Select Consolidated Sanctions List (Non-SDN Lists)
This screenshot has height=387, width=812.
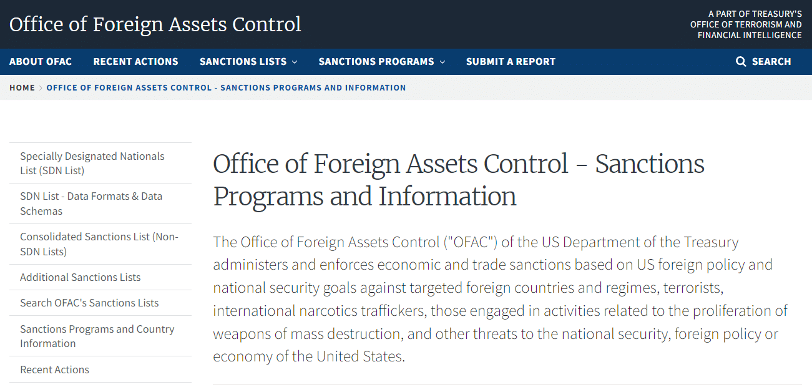click(x=99, y=244)
